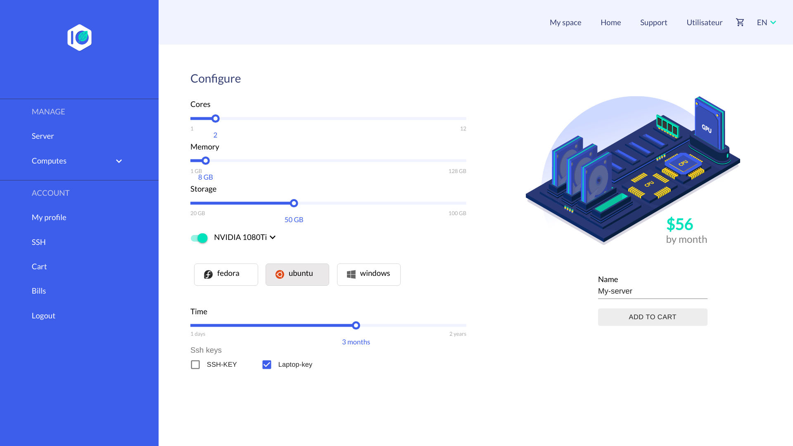The width and height of the screenshot is (793, 446).
Task: Click the My profile sidebar icon
Action: 49,217
